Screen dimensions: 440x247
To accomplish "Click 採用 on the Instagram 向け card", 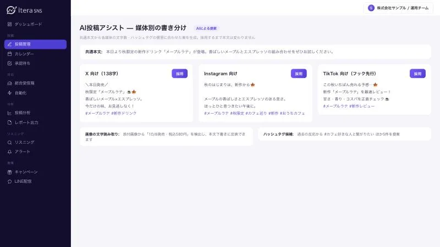I will (x=299, y=74).
